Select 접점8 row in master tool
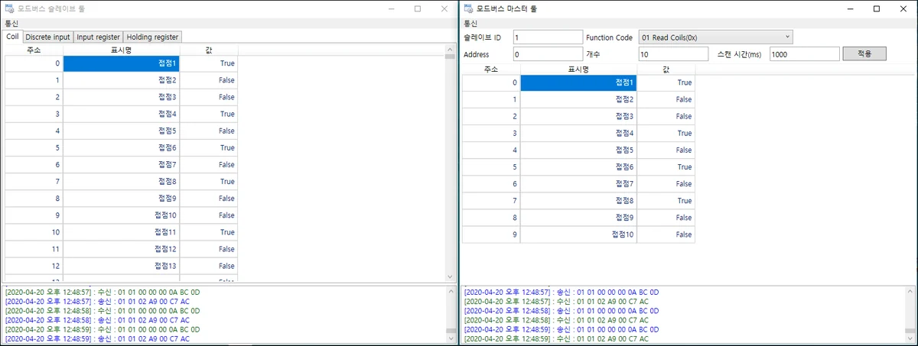This screenshot has width=918, height=346. pos(579,201)
